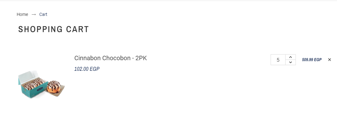Click the SHOPPING CART heading
Viewport: 337px width, 130px height.
point(54,29)
